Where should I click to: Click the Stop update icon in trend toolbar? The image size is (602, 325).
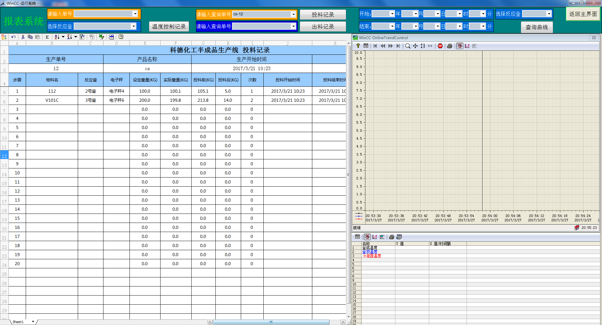tap(440, 46)
